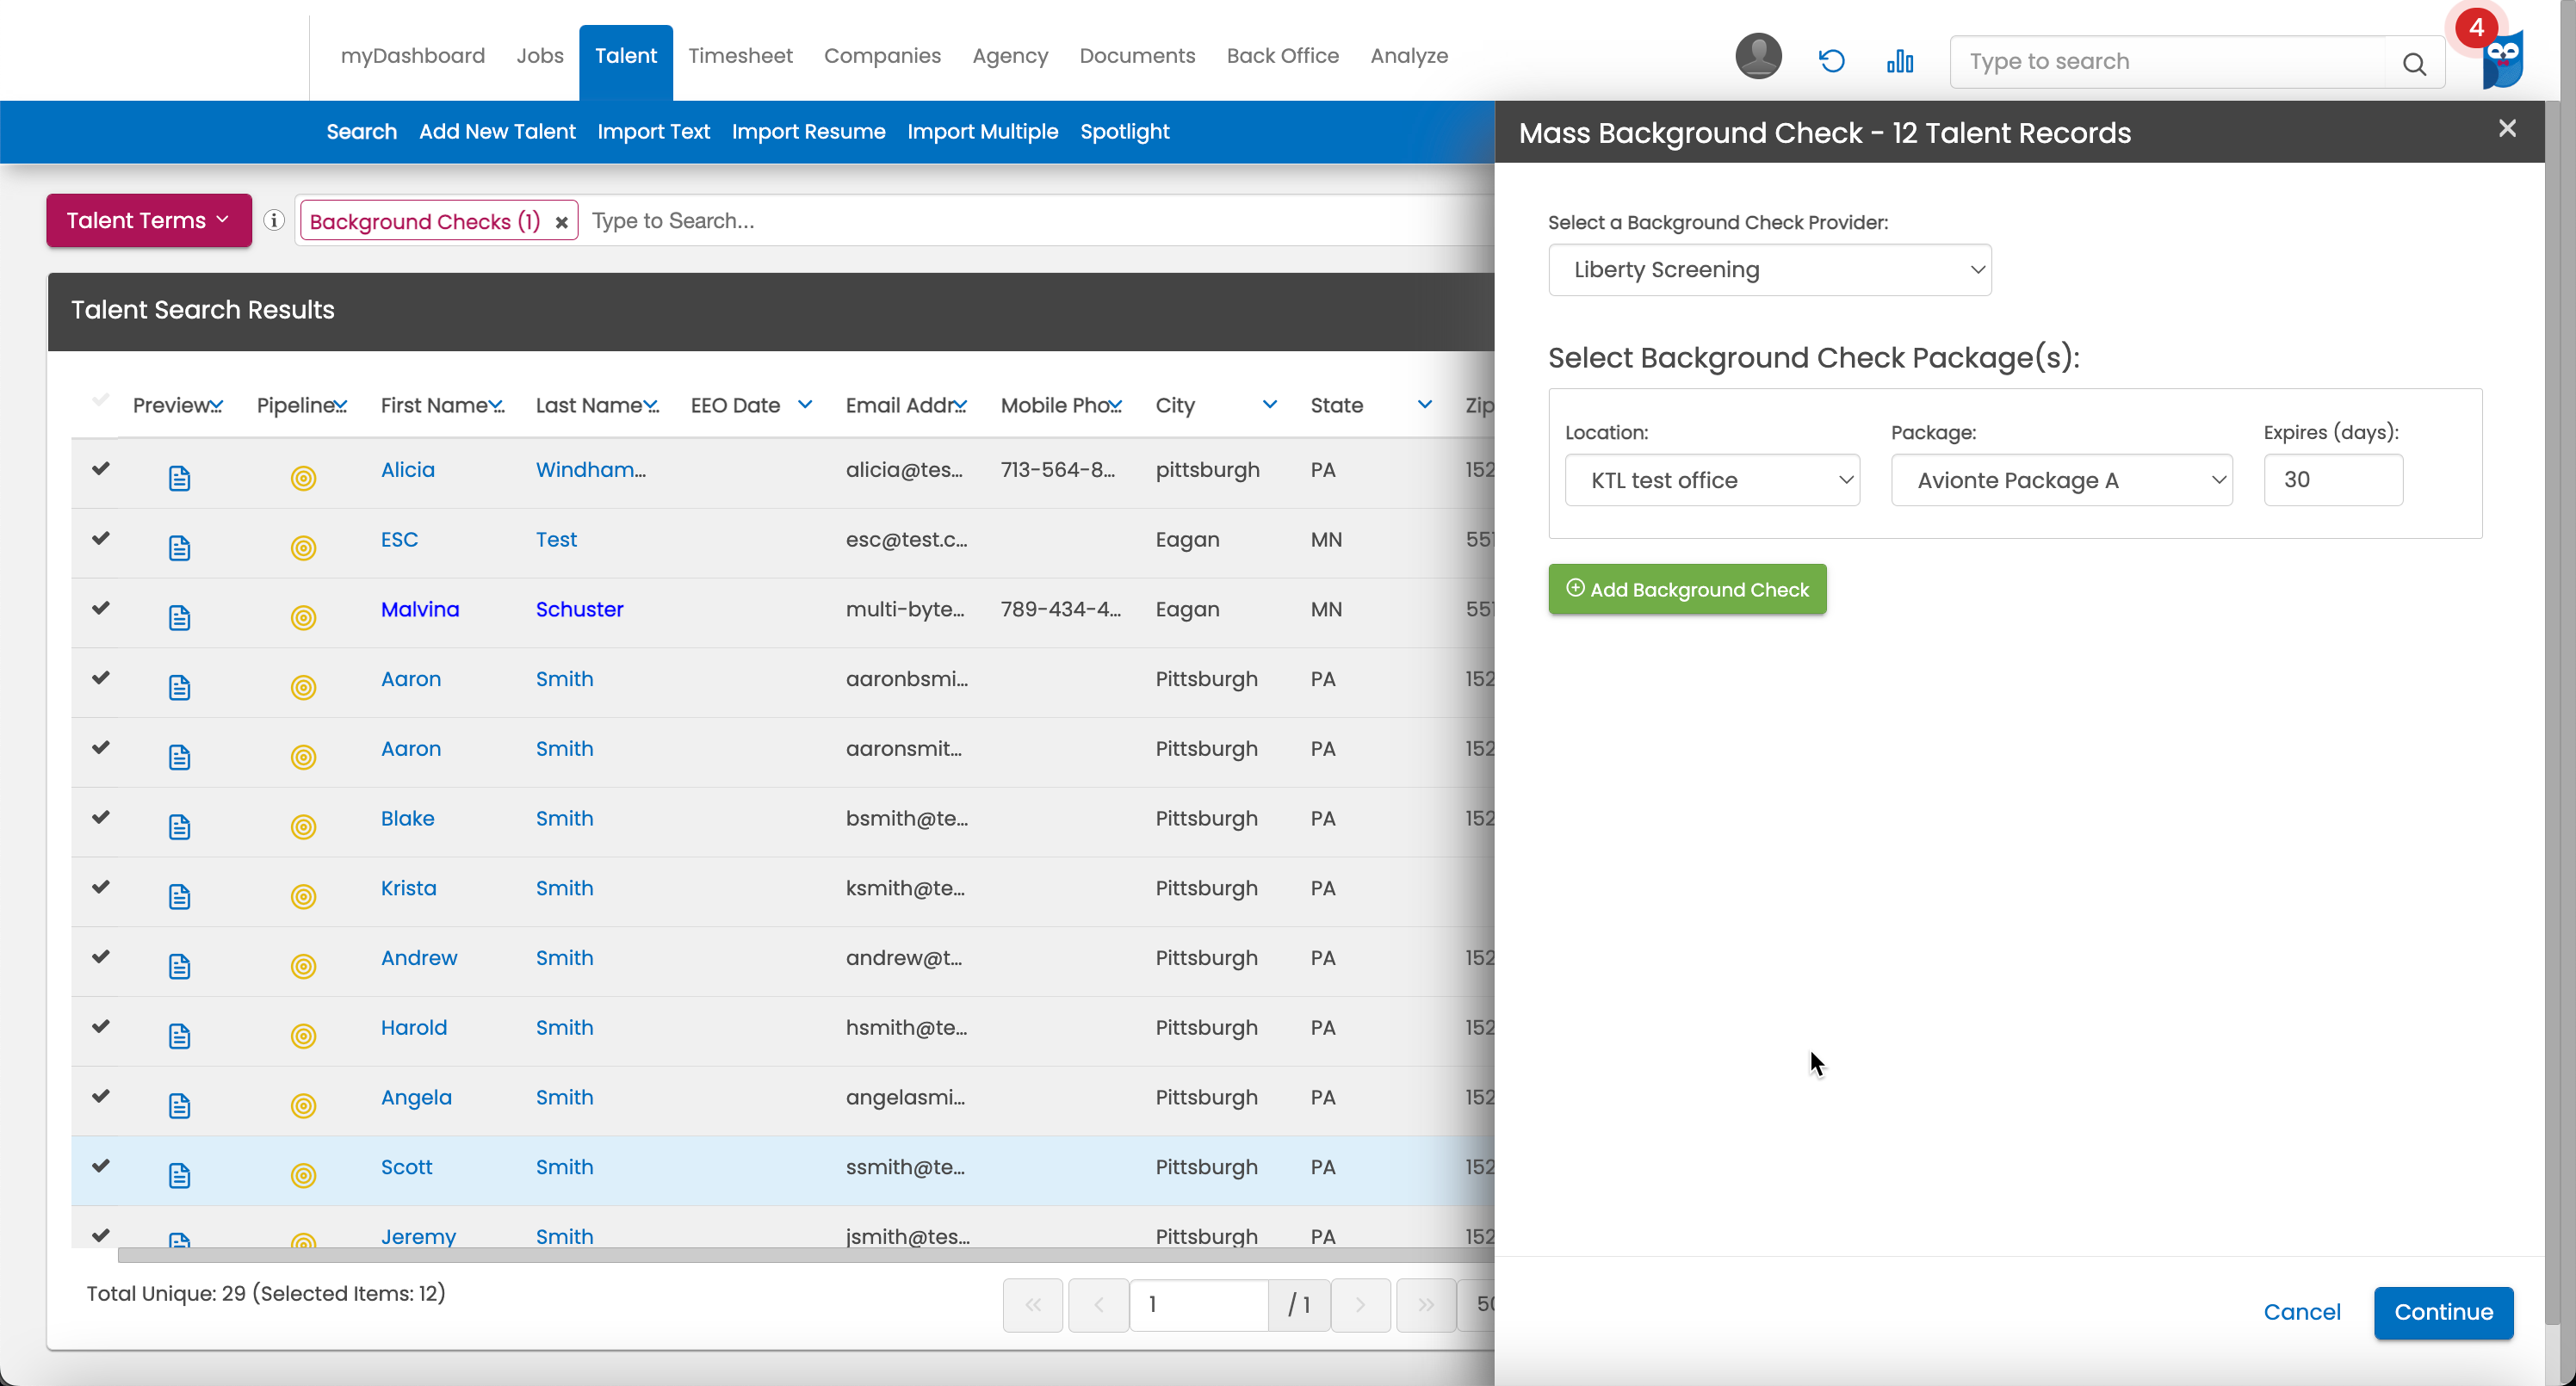This screenshot has height=1386, width=2576.
Task: Go to last results page
Action: [1426, 1305]
